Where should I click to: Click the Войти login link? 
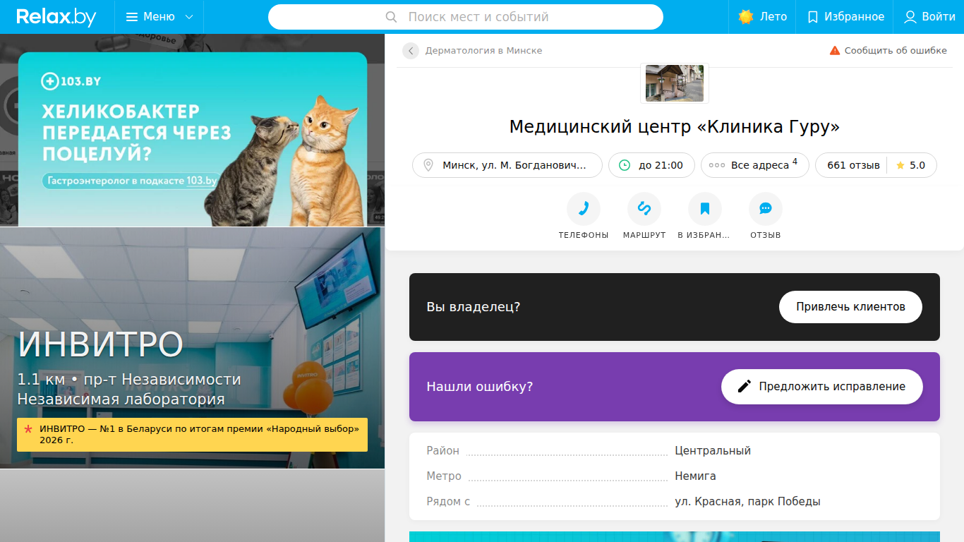point(929,17)
